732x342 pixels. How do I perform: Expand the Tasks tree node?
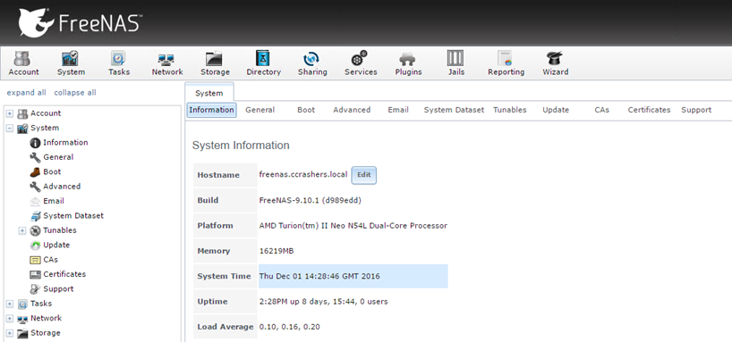coord(9,304)
